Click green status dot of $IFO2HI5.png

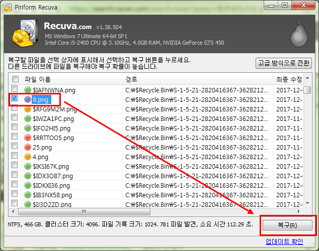coord(28,128)
